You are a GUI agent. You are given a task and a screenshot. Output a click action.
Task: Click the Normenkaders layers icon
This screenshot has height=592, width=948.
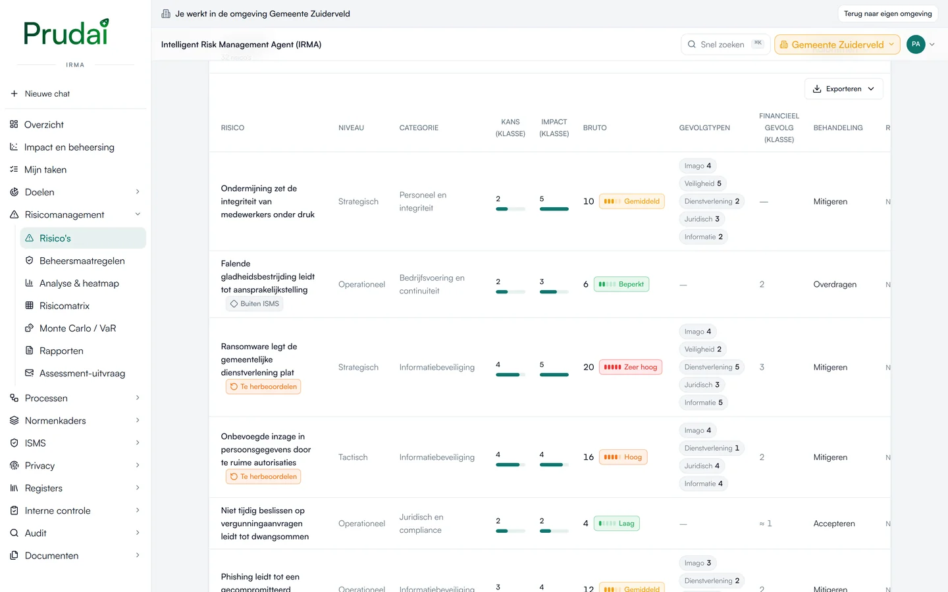14,420
